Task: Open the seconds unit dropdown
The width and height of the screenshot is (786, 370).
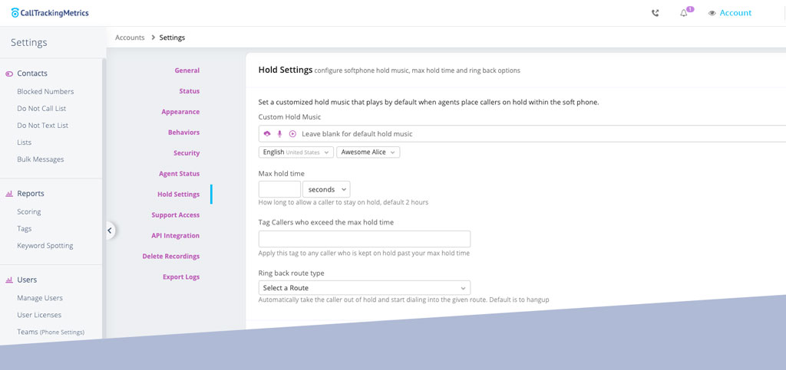Action: pyautogui.click(x=326, y=189)
